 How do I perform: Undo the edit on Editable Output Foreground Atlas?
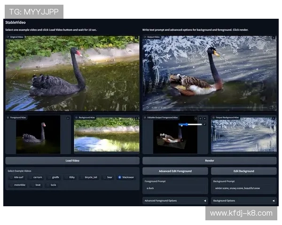coord(196,118)
